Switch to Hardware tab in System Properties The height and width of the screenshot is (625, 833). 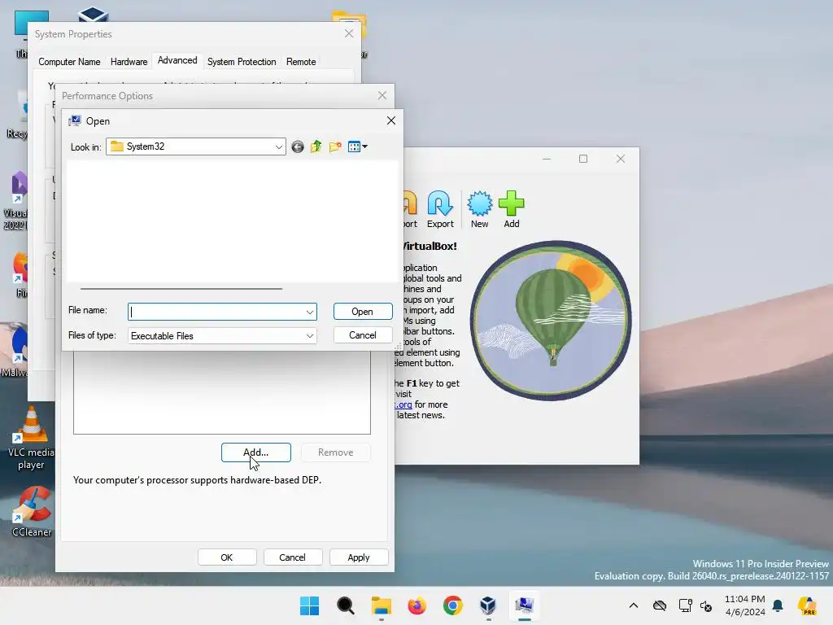(129, 62)
